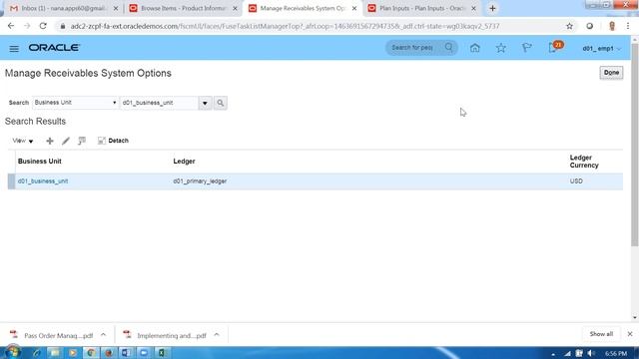Bookmark this page with star icon
Image resolution: width=639 pixels, height=359 pixels.
[569, 26]
